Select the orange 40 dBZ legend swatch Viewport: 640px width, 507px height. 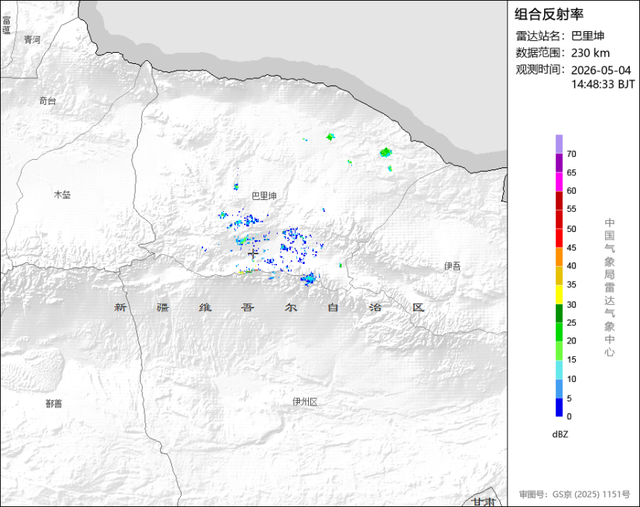[559, 256]
